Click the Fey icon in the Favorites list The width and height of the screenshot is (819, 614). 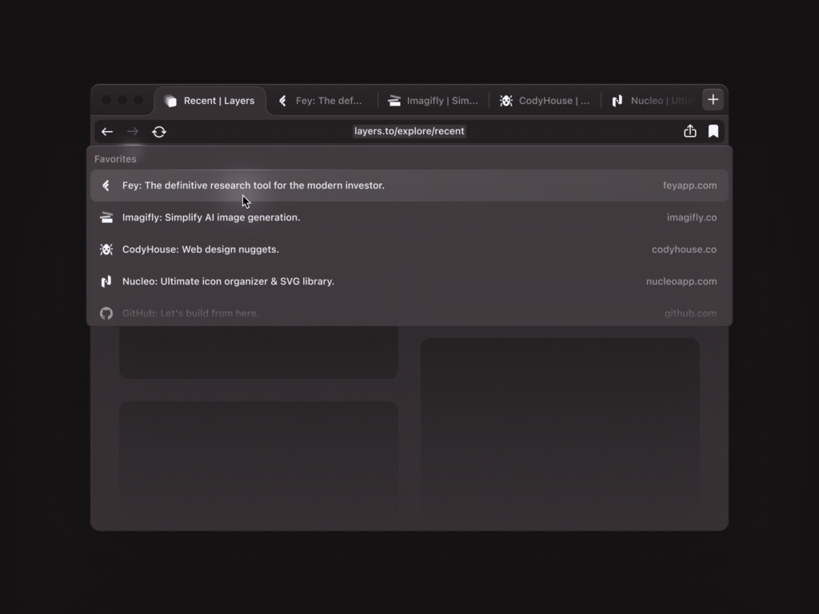106,185
